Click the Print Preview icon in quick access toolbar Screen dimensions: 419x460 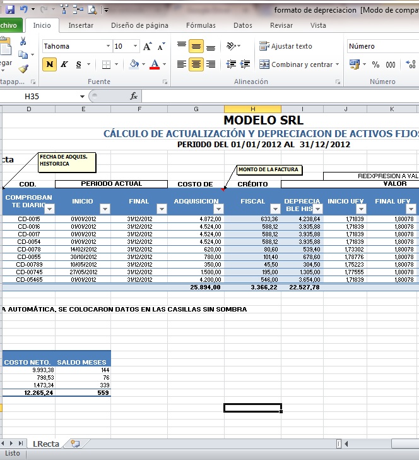click(x=93, y=9)
